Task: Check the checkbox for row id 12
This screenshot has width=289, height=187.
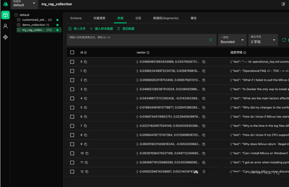Action: point(72,172)
